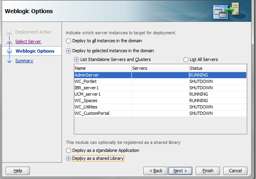Click the Status column header
This screenshot has width=256, height=179.
point(218,68)
